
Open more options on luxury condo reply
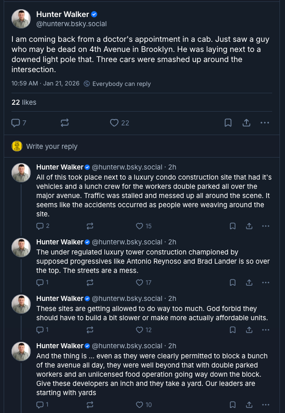pos(265,226)
